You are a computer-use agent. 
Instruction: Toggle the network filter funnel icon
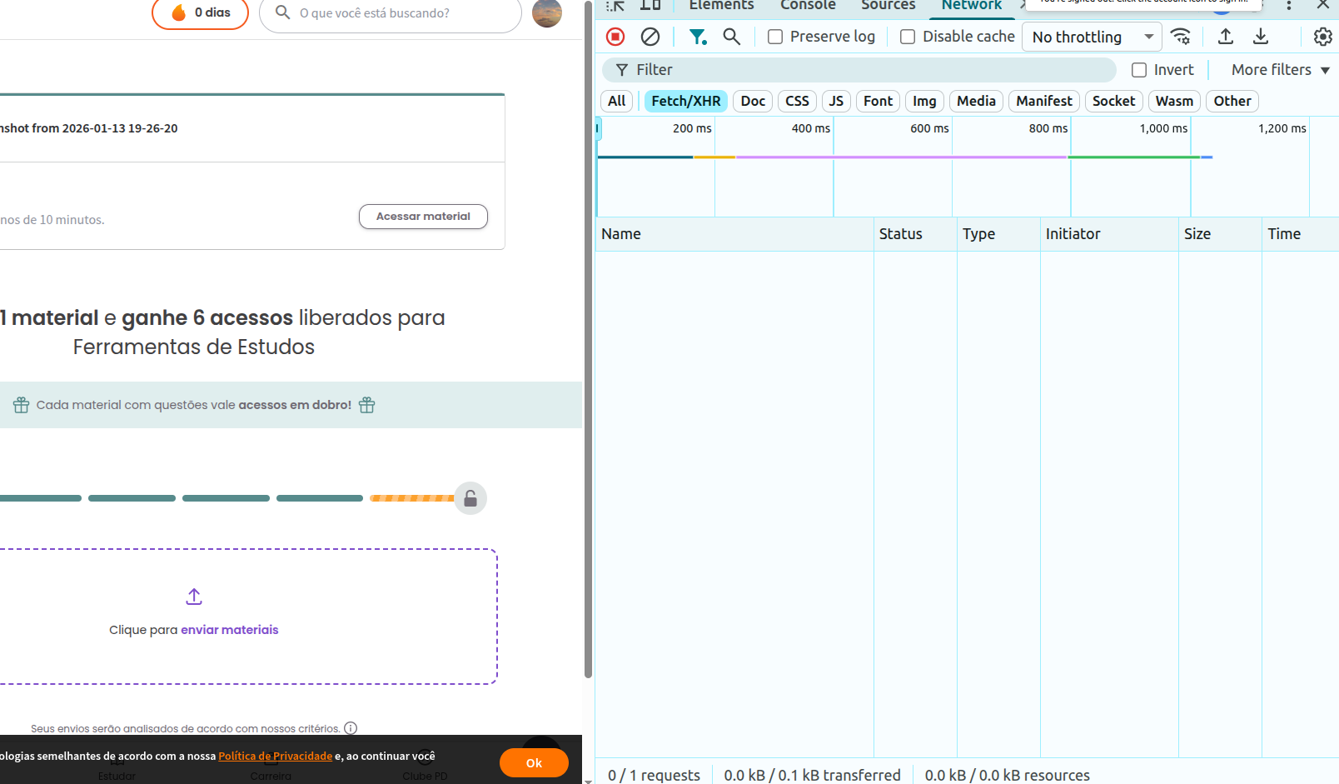coord(697,37)
